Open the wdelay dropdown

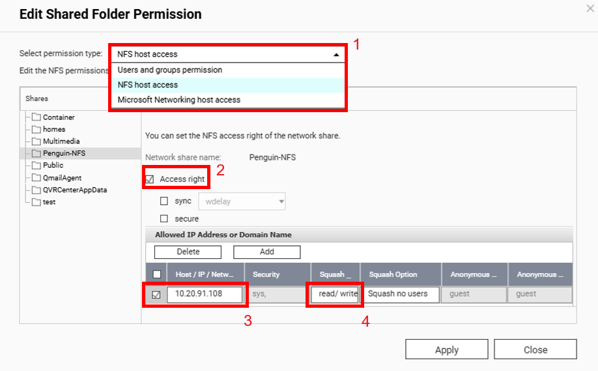click(x=242, y=201)
